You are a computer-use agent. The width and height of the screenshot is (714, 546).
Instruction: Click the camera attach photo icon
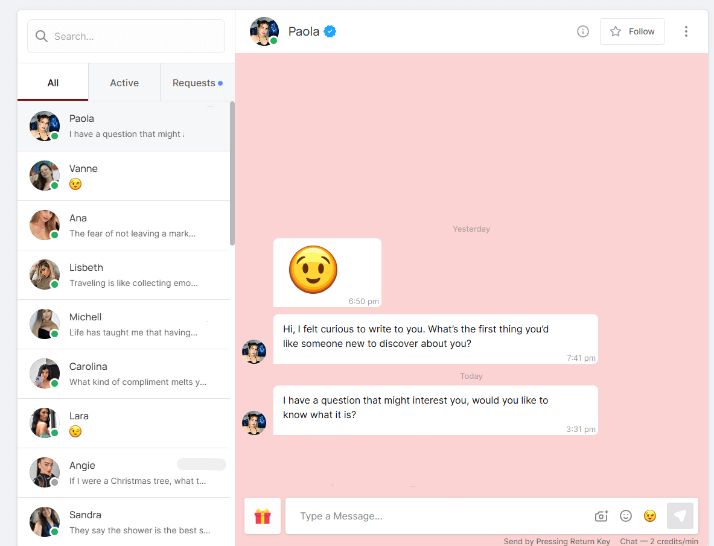tap(601, 516)
